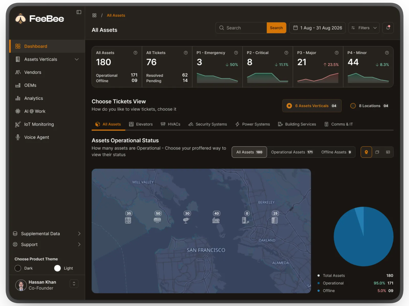Image resolution: width=409 pixels, height=306 pixels.
Task: Collapse the sidebar panel icon
Action: 79,12
